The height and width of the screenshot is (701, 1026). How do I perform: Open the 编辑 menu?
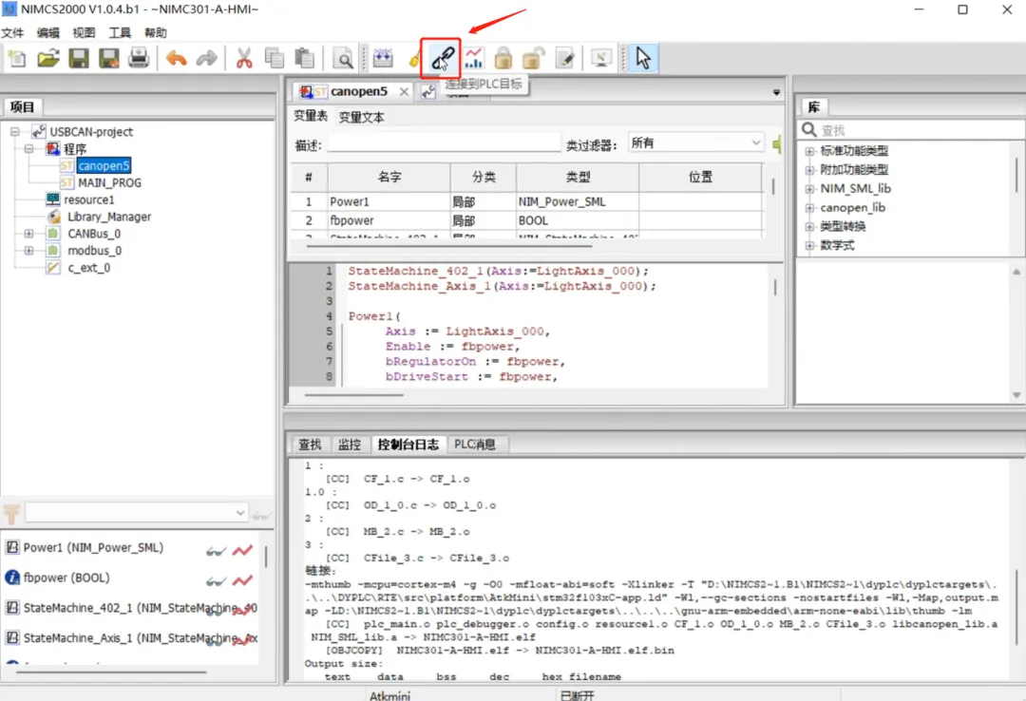click(x=47, y=32)
